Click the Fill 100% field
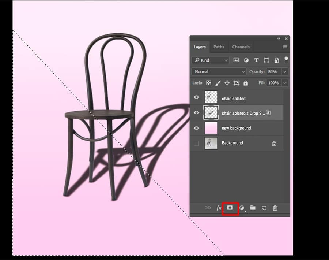The image size is (329, 260). (274, 83)
